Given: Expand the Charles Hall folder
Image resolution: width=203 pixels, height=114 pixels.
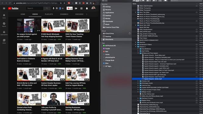Looking at the screenshot, I should pos(138,81).
